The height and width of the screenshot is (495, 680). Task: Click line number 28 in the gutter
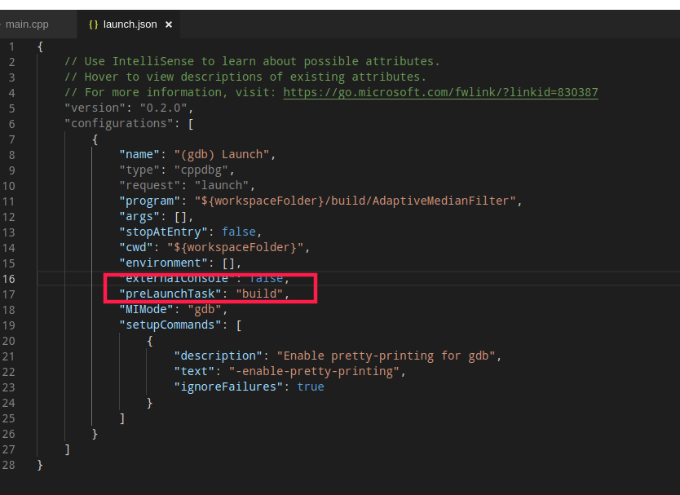click(9, 465)
